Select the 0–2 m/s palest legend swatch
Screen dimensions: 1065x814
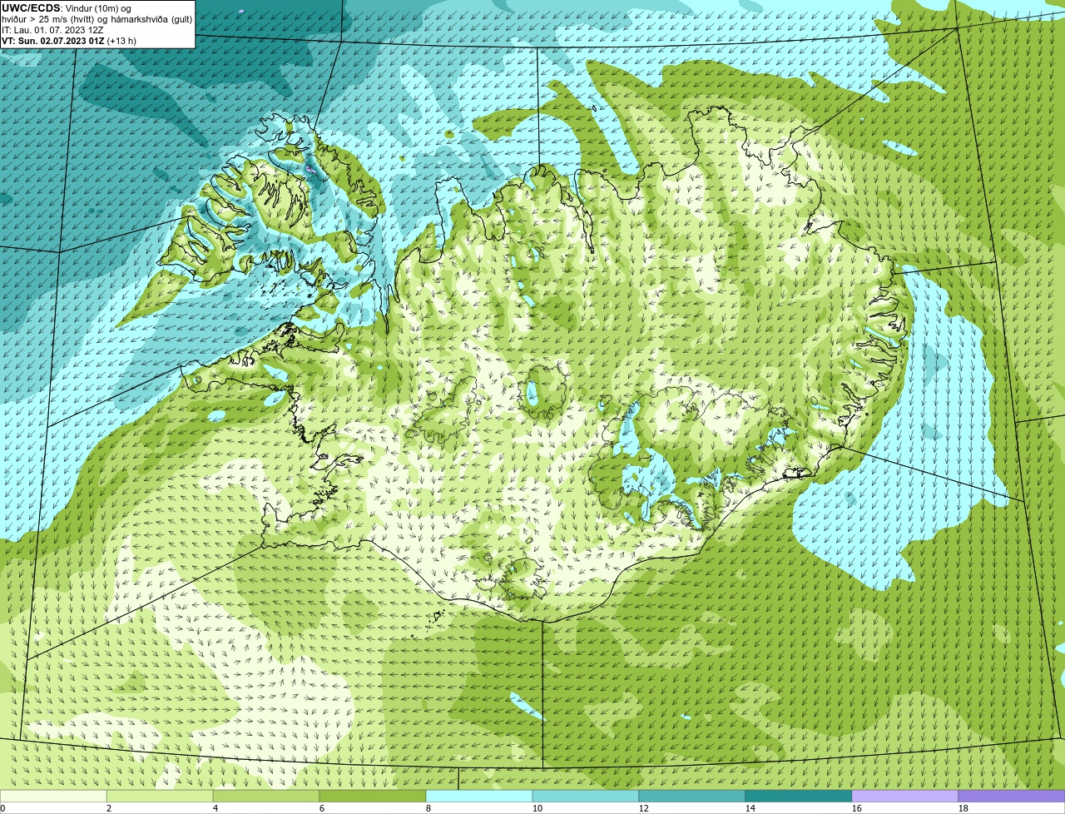click(53, 796)
